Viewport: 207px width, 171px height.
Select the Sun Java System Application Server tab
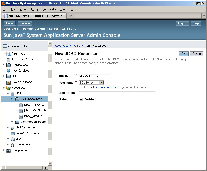coord(34,16)
